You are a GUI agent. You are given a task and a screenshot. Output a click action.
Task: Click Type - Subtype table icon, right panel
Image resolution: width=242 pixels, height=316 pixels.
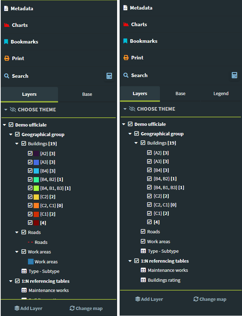click(143, 251)
